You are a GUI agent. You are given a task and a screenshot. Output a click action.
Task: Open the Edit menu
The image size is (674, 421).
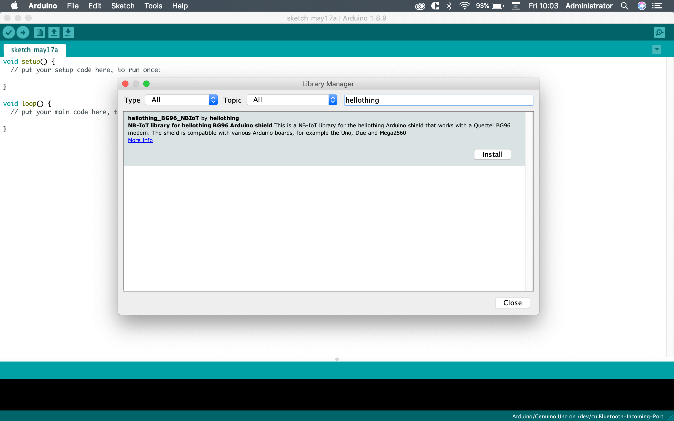[x=95, y=6]
